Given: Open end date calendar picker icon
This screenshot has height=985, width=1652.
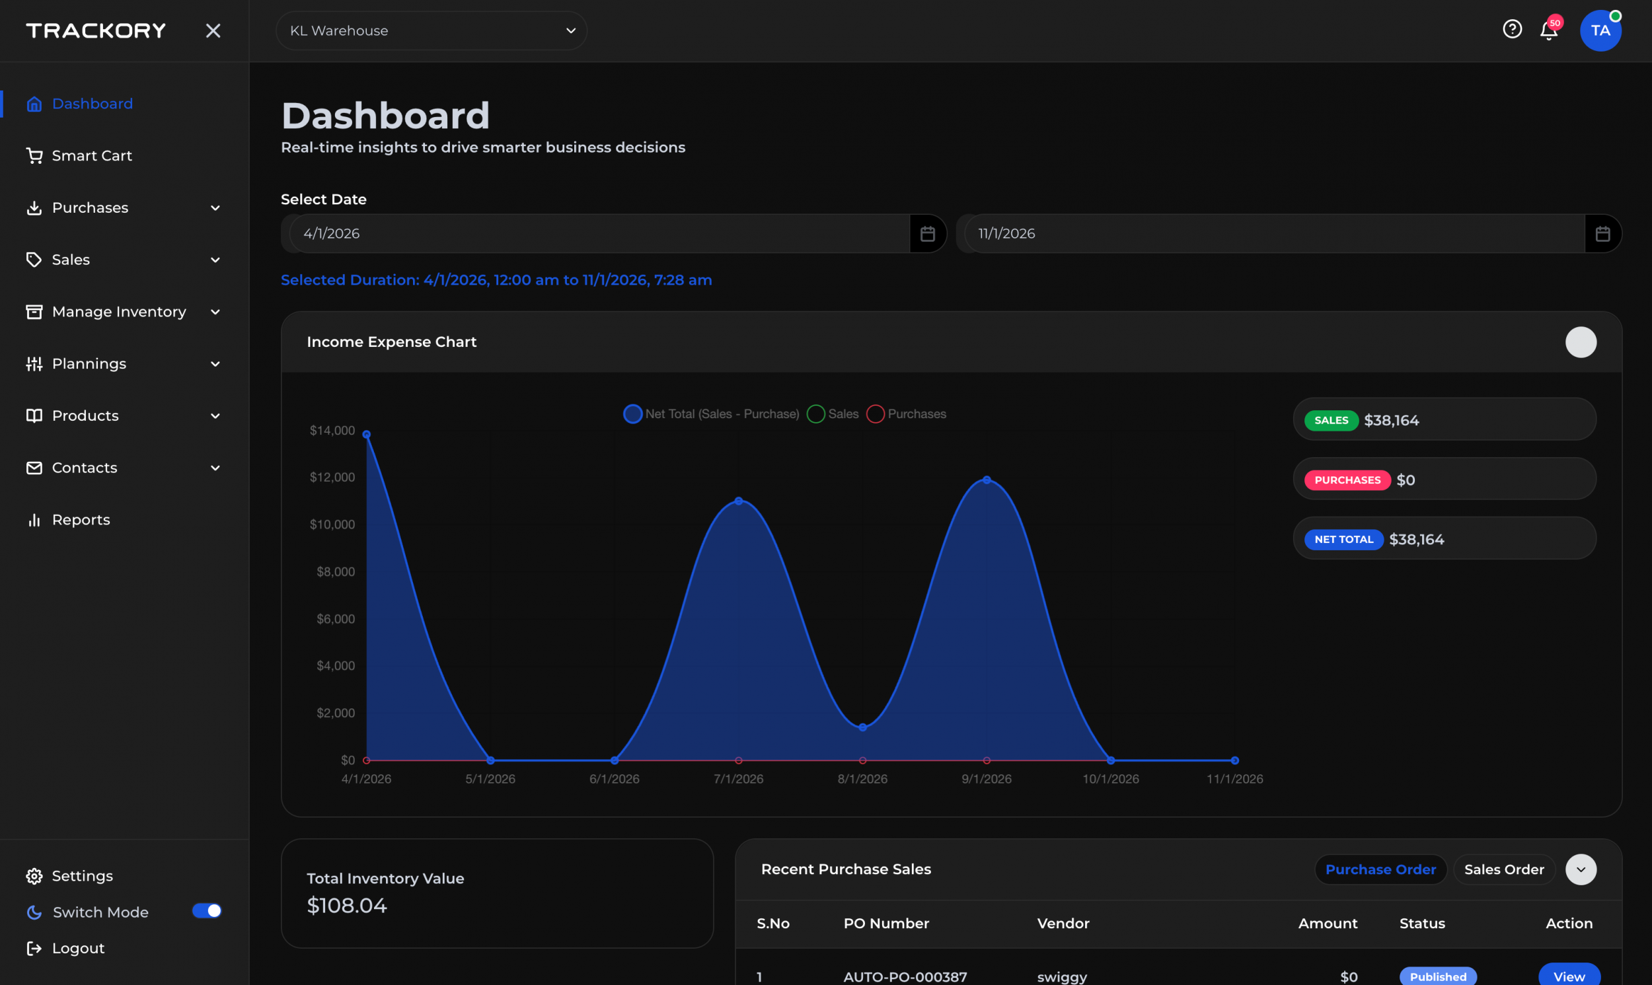Looking at the screenshot, I should 1602,234.
